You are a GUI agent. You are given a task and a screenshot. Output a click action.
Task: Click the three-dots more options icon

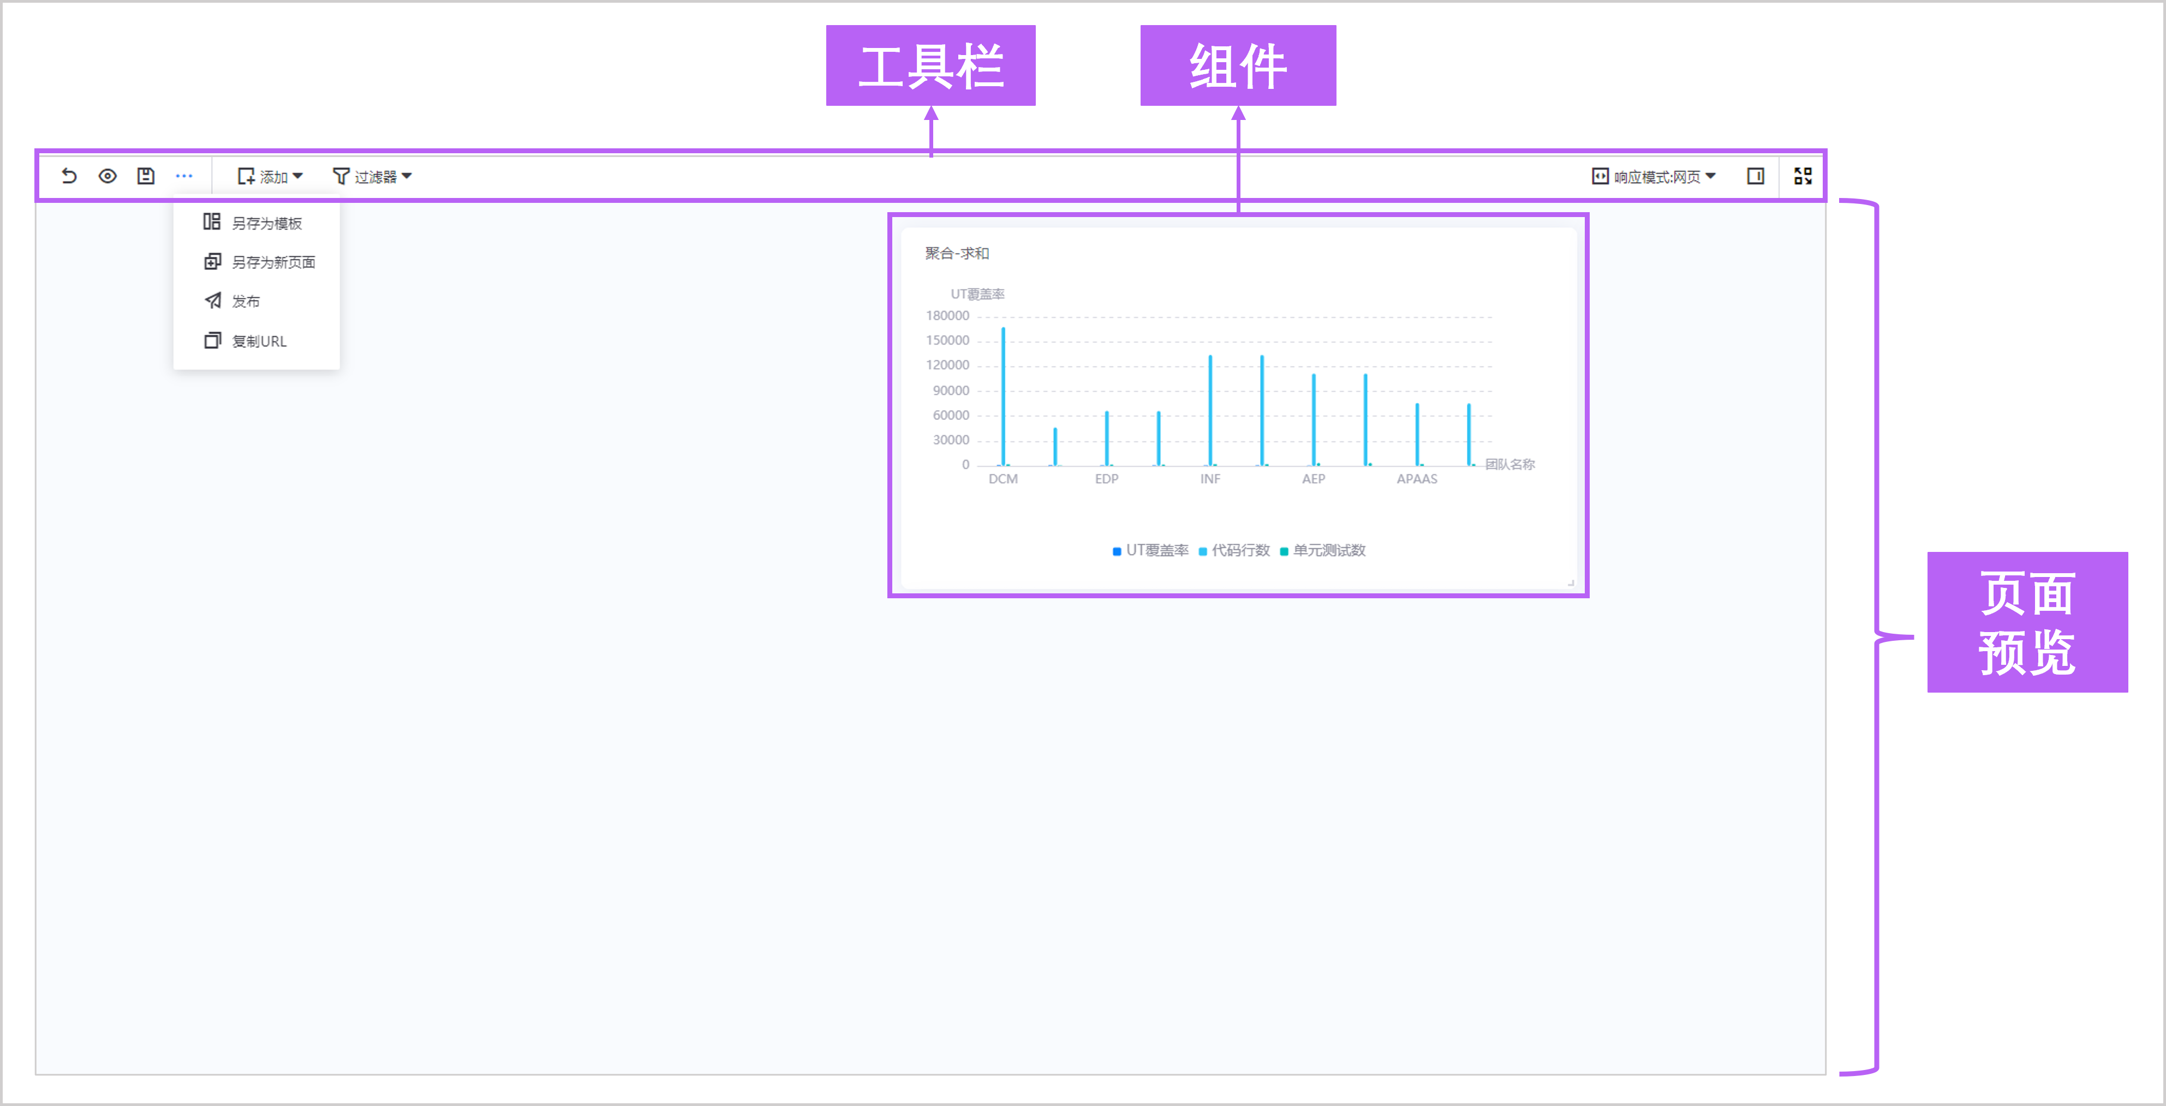[x=184, y=176]
